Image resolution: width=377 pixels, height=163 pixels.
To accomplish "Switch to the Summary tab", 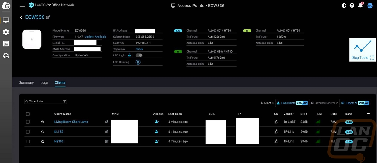I will click(26, 82).
